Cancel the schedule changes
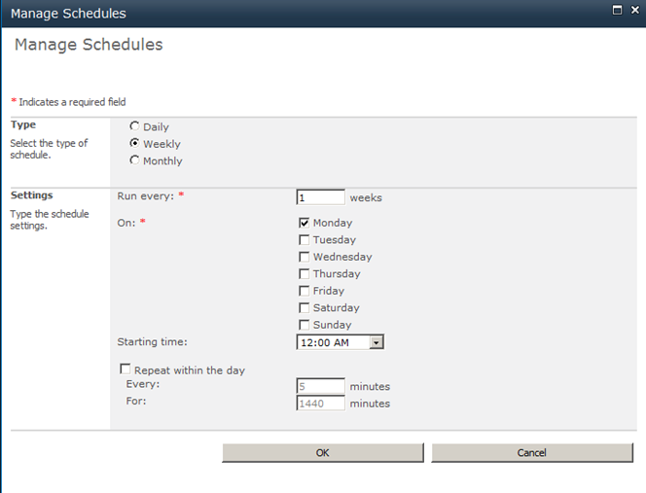The image size is (646, 493). pos(532,452)
